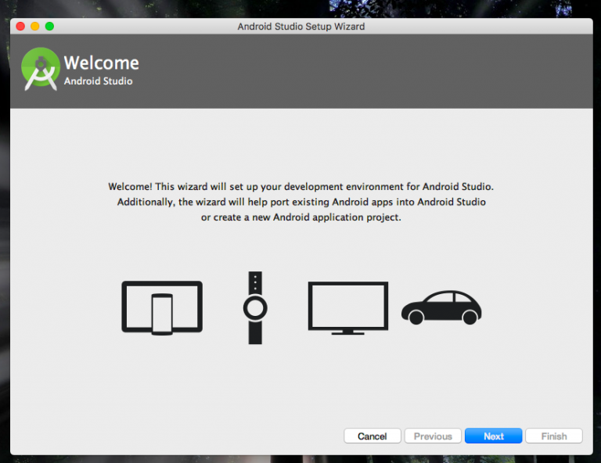Click the disabled Previous button
Screen dimensions: 601x463
tap(433, 436)
